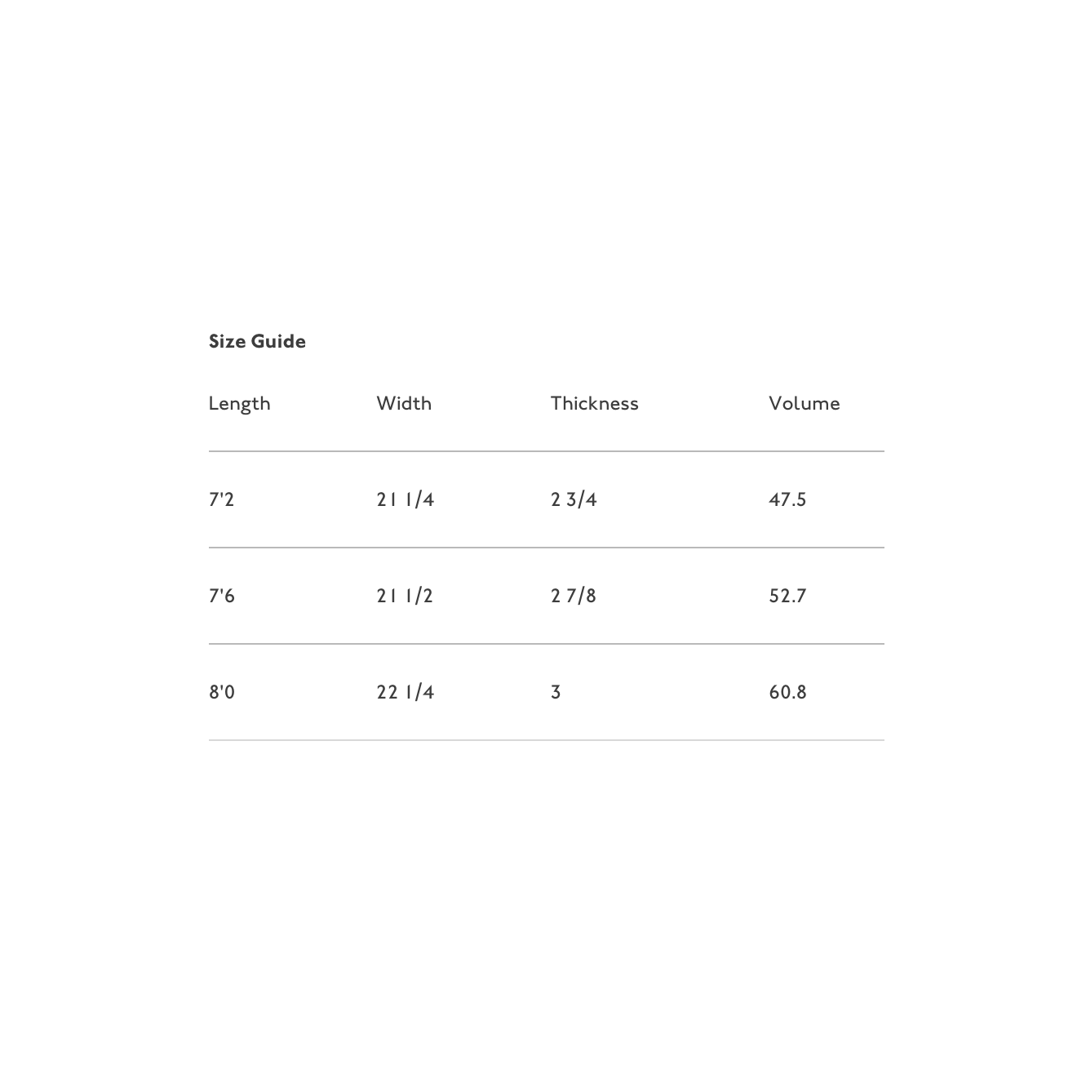Click the 22 1/4 width value
This screenshot has width=1086, height=1087.
click(x=405, y=692)
